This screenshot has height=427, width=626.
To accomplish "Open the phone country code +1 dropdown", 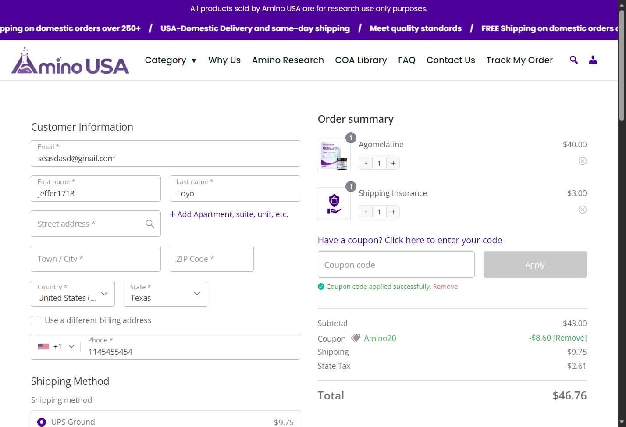I will tap(56, 346).
